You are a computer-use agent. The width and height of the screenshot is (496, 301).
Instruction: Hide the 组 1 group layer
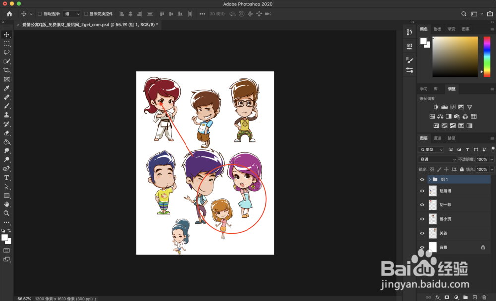[422, 179]
